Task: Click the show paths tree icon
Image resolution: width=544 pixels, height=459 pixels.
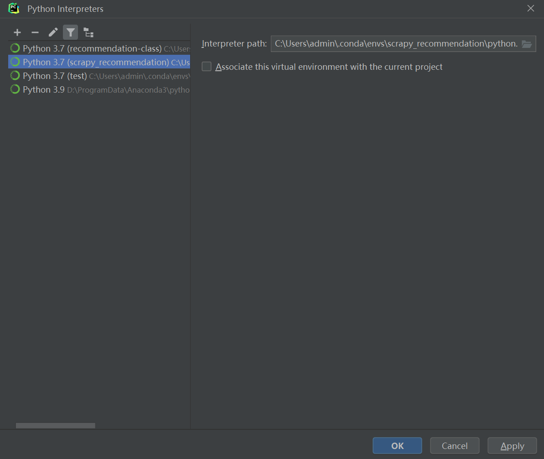Action: coord(88,33)
